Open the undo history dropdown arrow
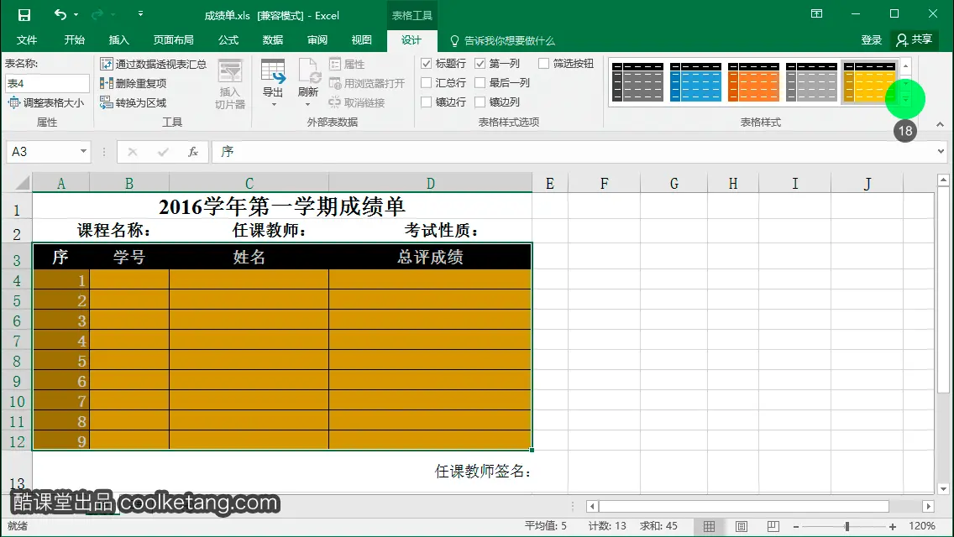The height and width of the screenshot is (537, 954). tap(76, 14)
